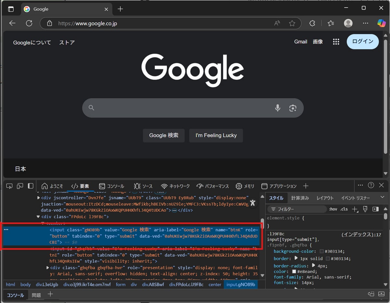Open Google apps grid icon
Screen dimensions: 390x303
pos(336,42)
